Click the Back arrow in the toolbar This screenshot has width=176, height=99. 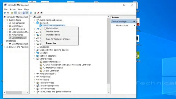coord(5,13)
